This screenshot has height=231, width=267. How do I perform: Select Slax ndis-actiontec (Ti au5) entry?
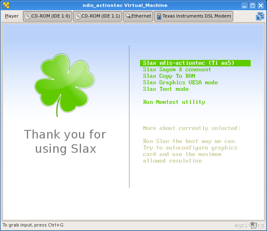click(195, 63)
